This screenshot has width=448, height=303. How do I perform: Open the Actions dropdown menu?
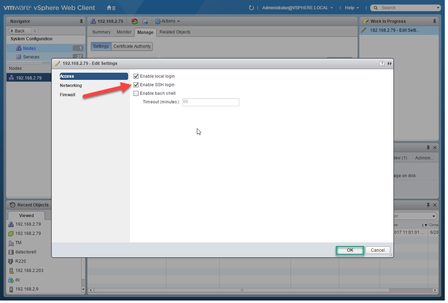coord(167,21)
